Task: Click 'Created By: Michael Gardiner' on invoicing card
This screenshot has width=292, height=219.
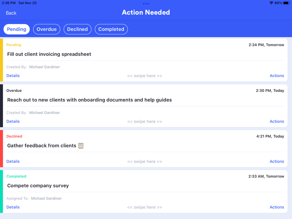Action: tap(33, 67)
